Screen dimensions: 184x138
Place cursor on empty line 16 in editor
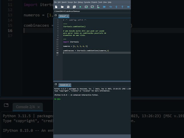(97, 53)
